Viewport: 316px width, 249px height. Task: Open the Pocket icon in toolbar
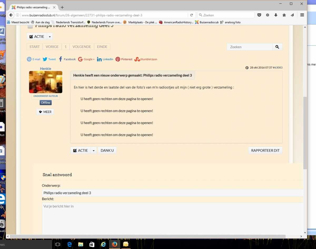click(x=259, y=15)
